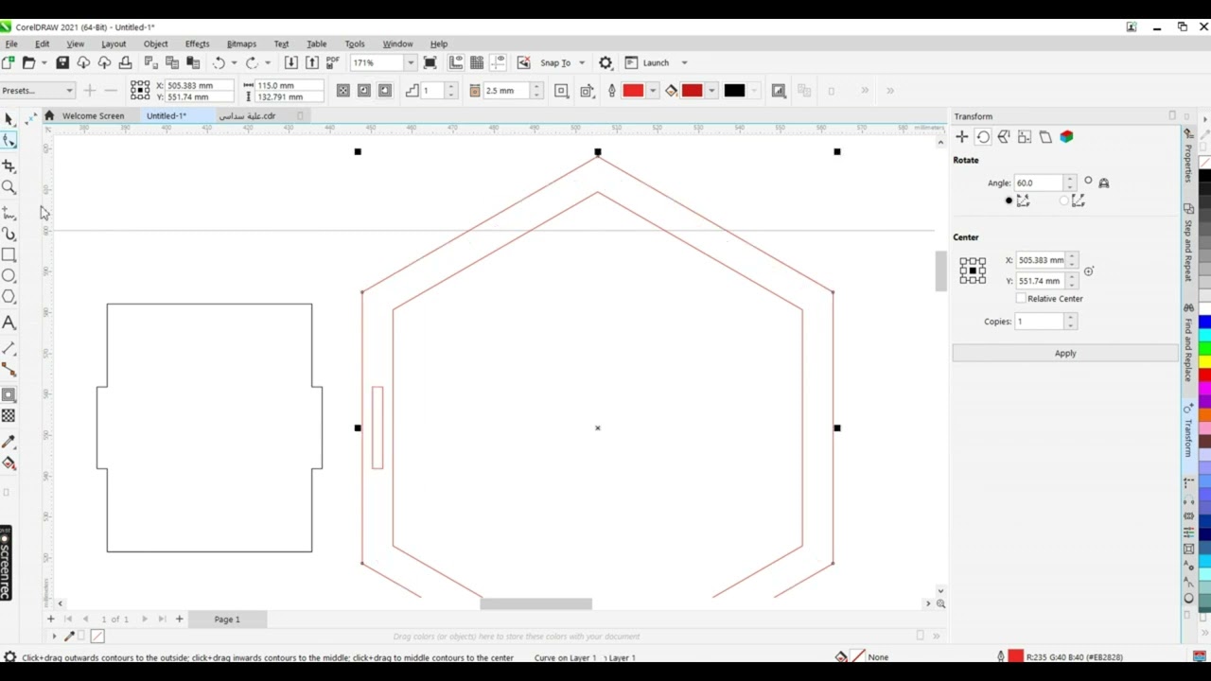Toggle Show Rulers button
The width and height of the screenshot is (1211, 681).
pos(456,62)
